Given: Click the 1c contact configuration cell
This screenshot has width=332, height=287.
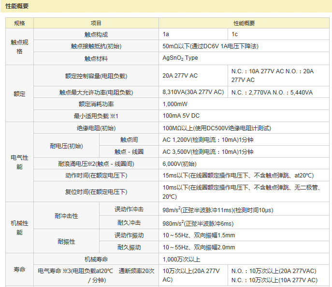Looking at the screenshot, I should click(x=235, y=34).
